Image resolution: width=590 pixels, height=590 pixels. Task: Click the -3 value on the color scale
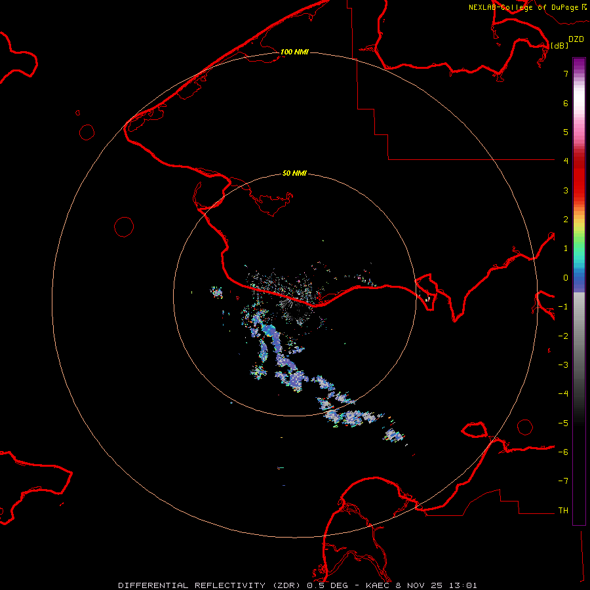pyautogui.click(x=563, y=365)
